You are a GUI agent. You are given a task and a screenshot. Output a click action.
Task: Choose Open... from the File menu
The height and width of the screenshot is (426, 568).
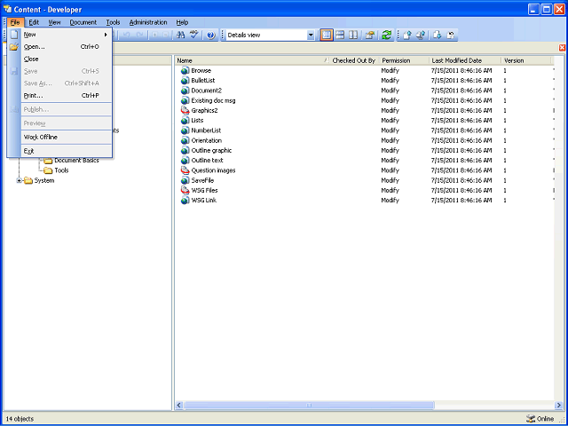(x=35, y=47)
